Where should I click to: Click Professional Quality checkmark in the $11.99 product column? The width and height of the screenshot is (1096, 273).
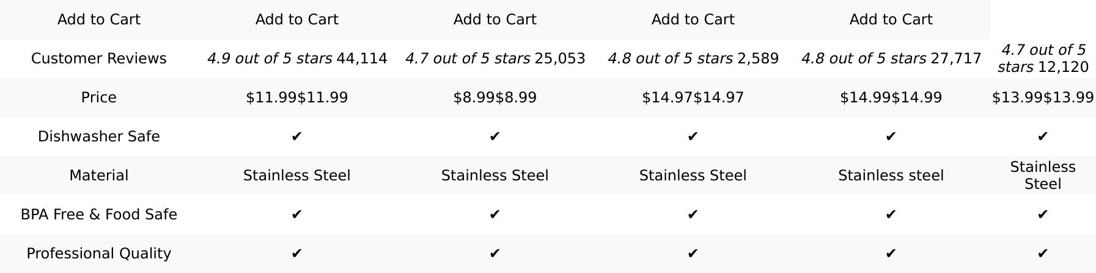296,253
